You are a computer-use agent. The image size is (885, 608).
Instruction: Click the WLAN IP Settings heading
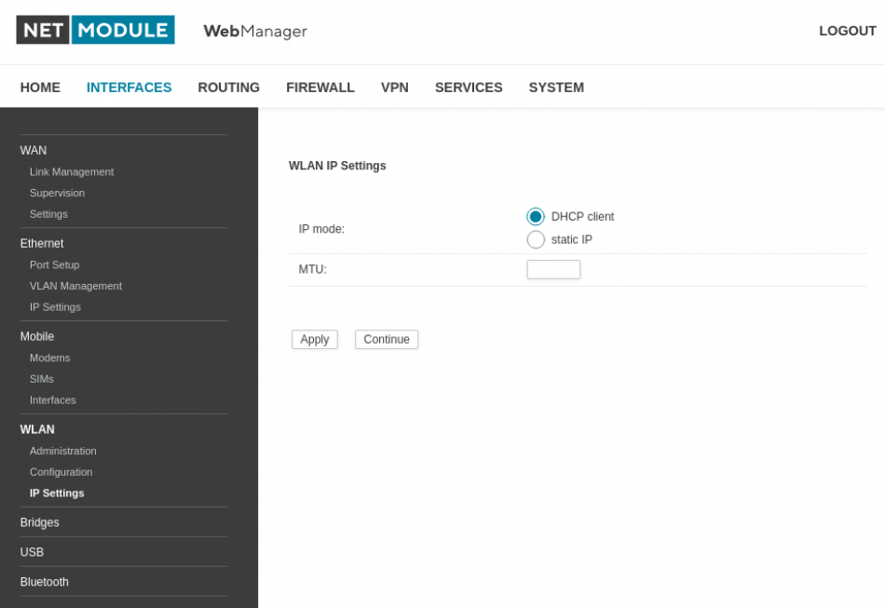tap(337, 166)
